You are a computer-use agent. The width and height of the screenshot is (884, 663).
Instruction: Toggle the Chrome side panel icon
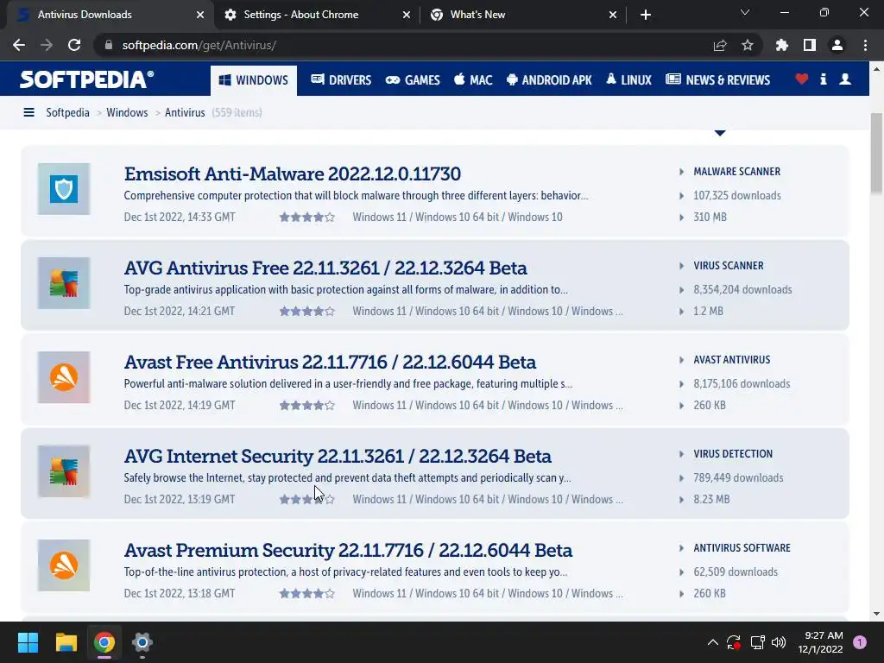coord(810,45)
